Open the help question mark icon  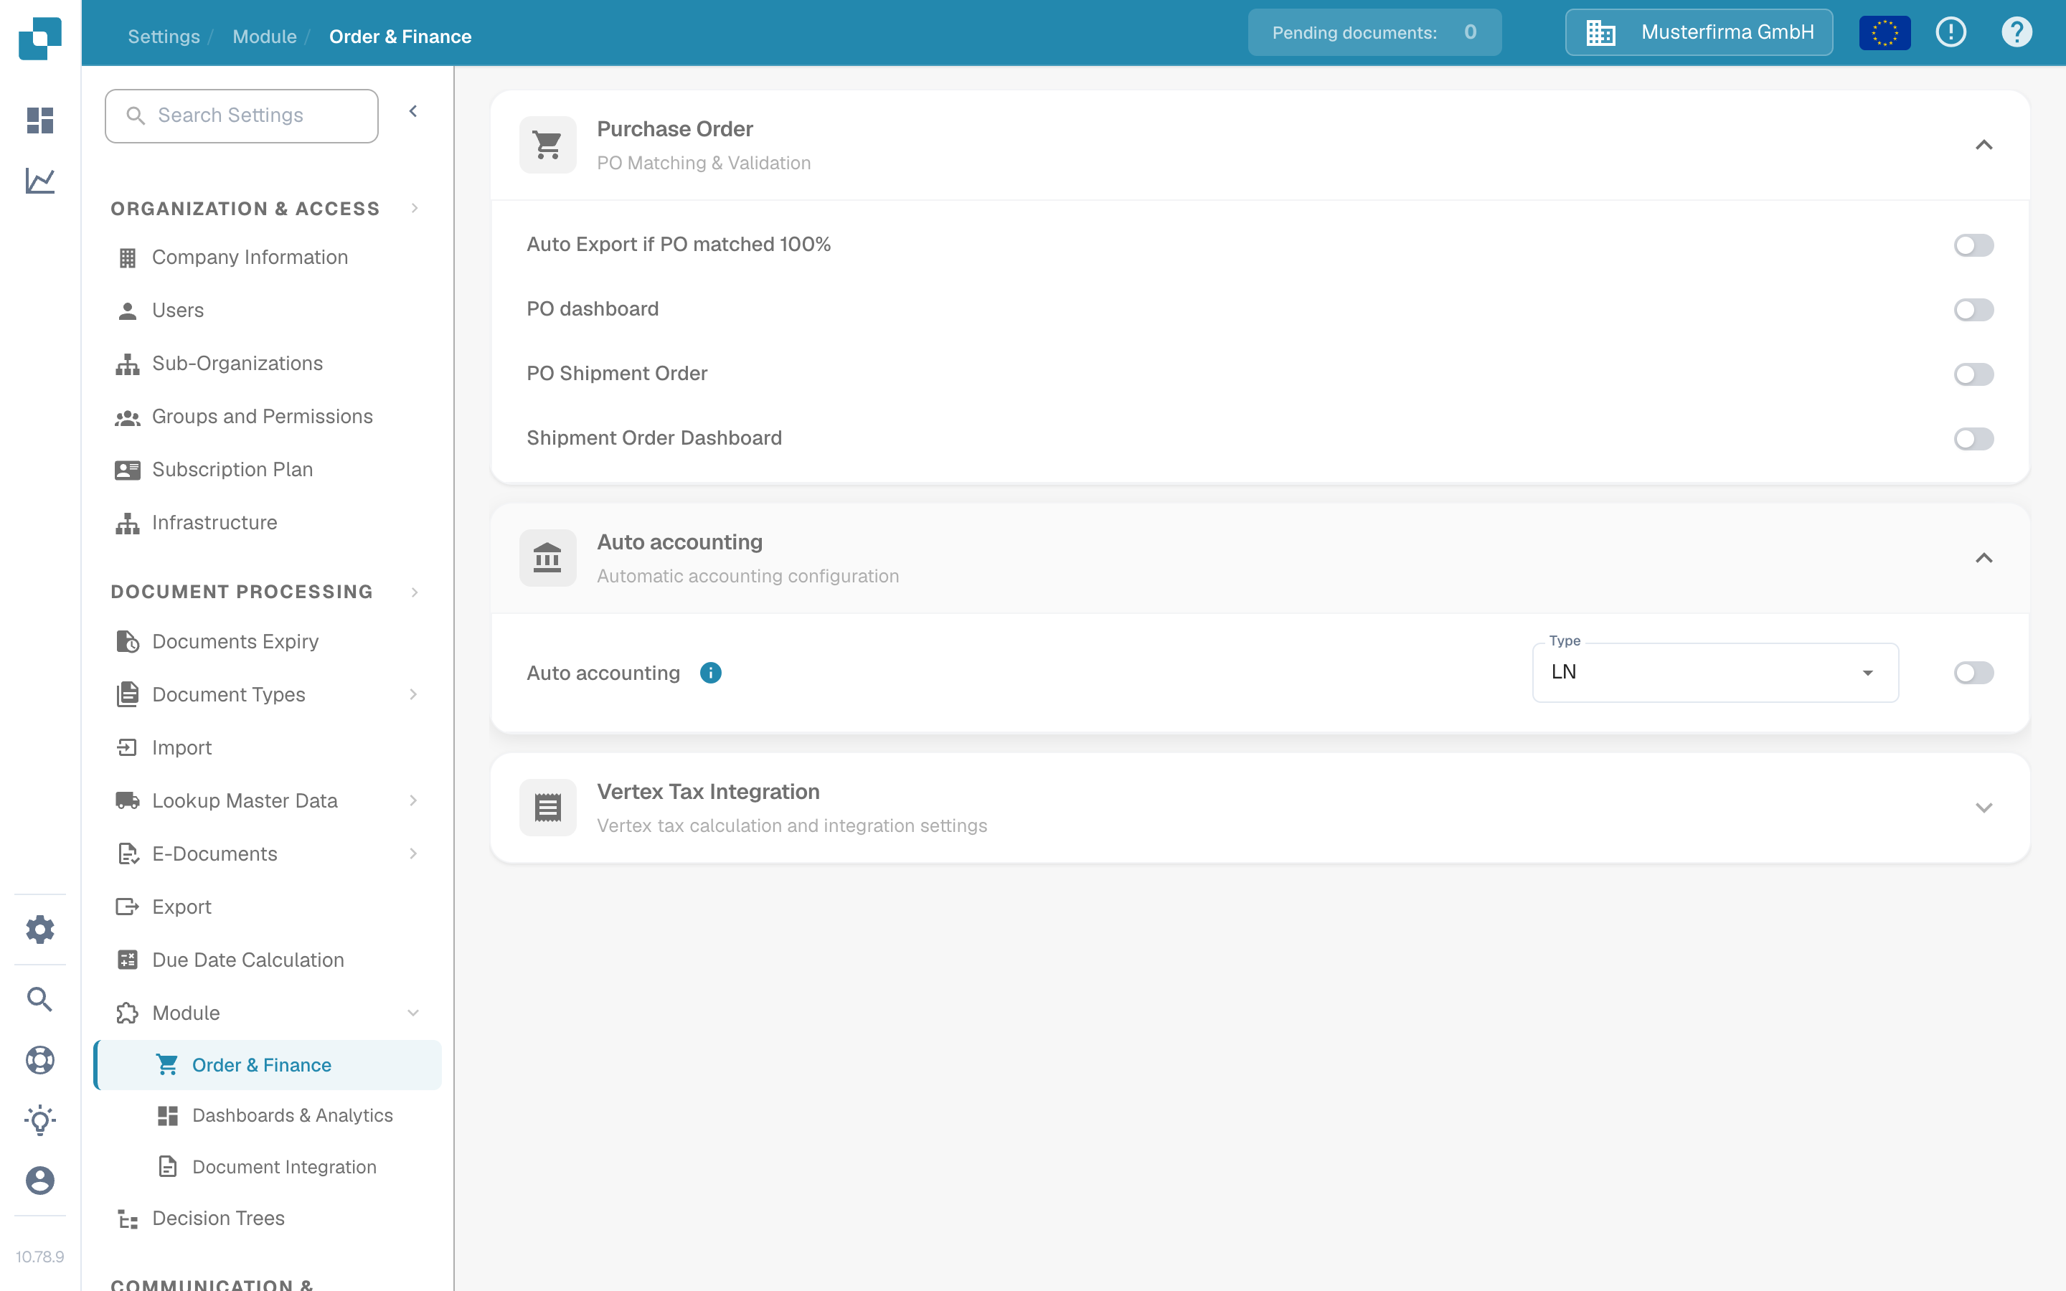(x=2017, y=32)
